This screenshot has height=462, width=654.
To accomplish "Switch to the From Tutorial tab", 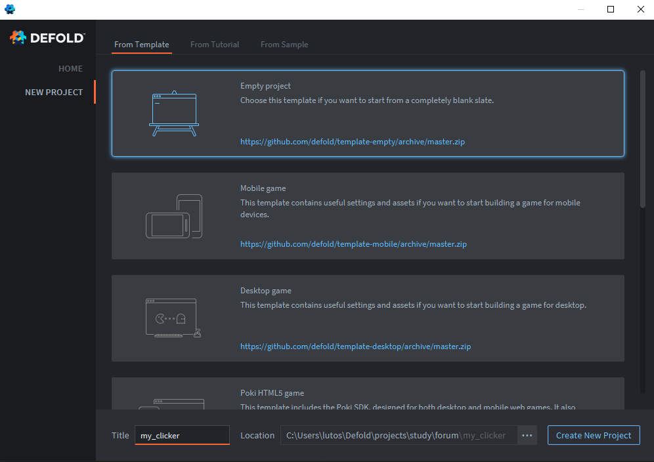I will pos(215,45).
